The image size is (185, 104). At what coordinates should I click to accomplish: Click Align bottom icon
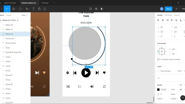point(181,20)
